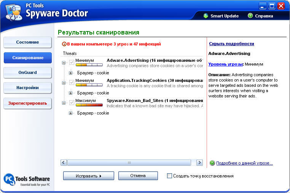Click the PC Tools Software logo
This screenshot has height=193, width=290.
point(27,180)
